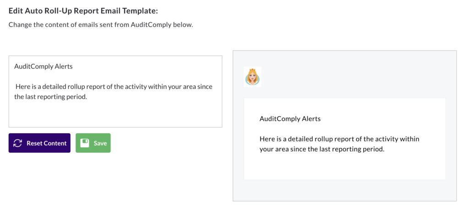Click the 'AuditComply Alerts' heading in preview
469x211 pixels.
click(x=290, y=119)
